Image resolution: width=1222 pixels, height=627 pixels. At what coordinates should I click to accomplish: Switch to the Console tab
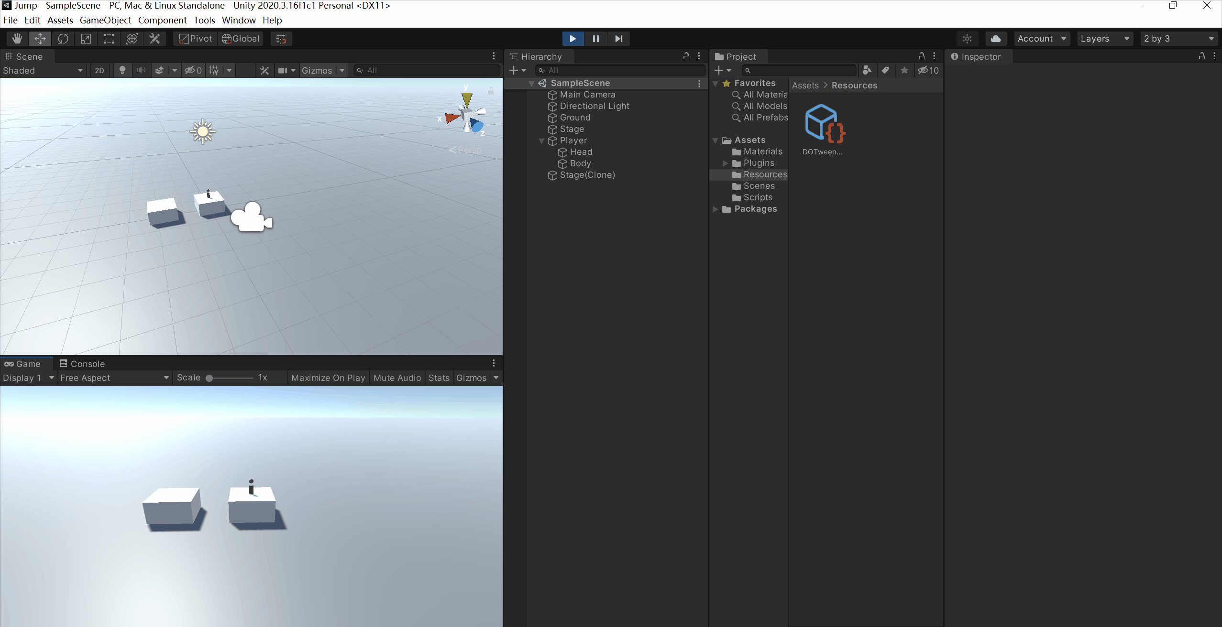coord(82,364)
